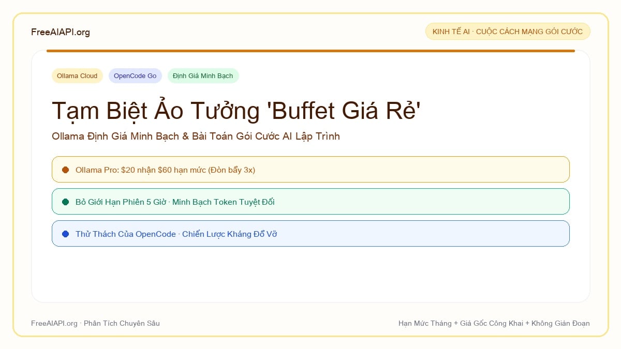This screenshot has width=621, height=349.
Task: Click the blue bullet beside Thử Thách Của OpenCode
Action: (65, 234)
